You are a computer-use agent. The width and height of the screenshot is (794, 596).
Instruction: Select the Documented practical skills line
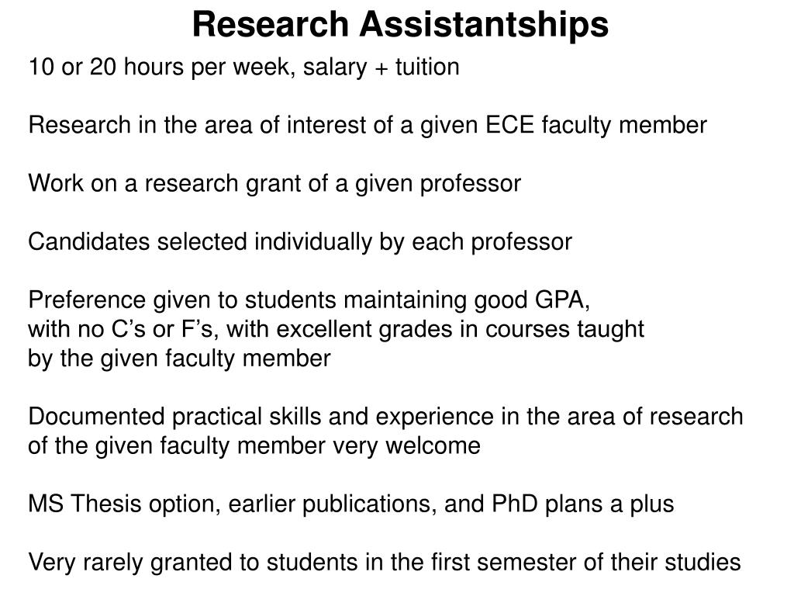[x=386, y=417]
